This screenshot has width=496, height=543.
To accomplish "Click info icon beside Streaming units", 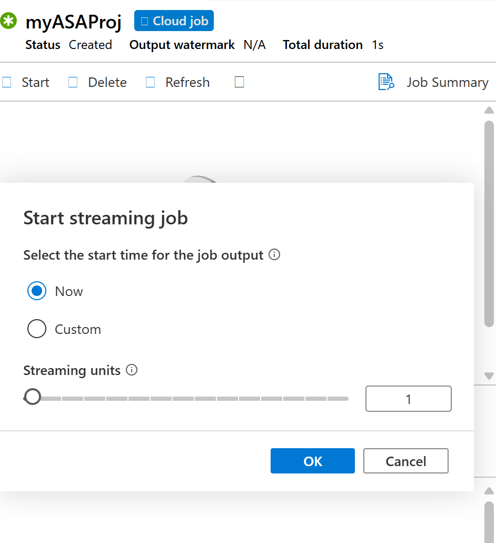I will click(x=132, y=370).
